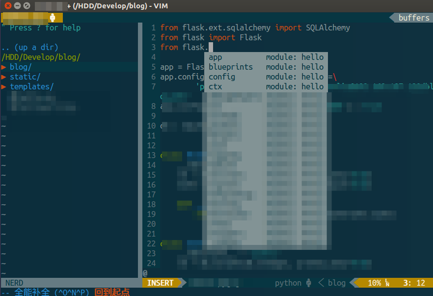Screen dimensions: 433x296
Task: Expand the static/ folder arrow
Action: [x=4, y=77]
